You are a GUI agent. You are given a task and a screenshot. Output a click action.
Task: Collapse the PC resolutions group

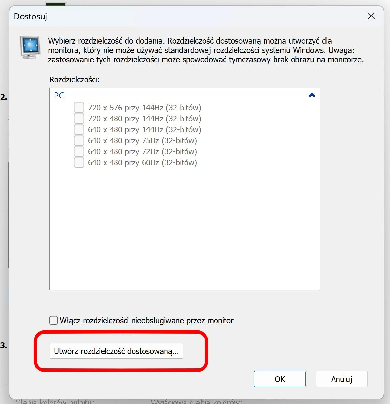click(312, 95)
